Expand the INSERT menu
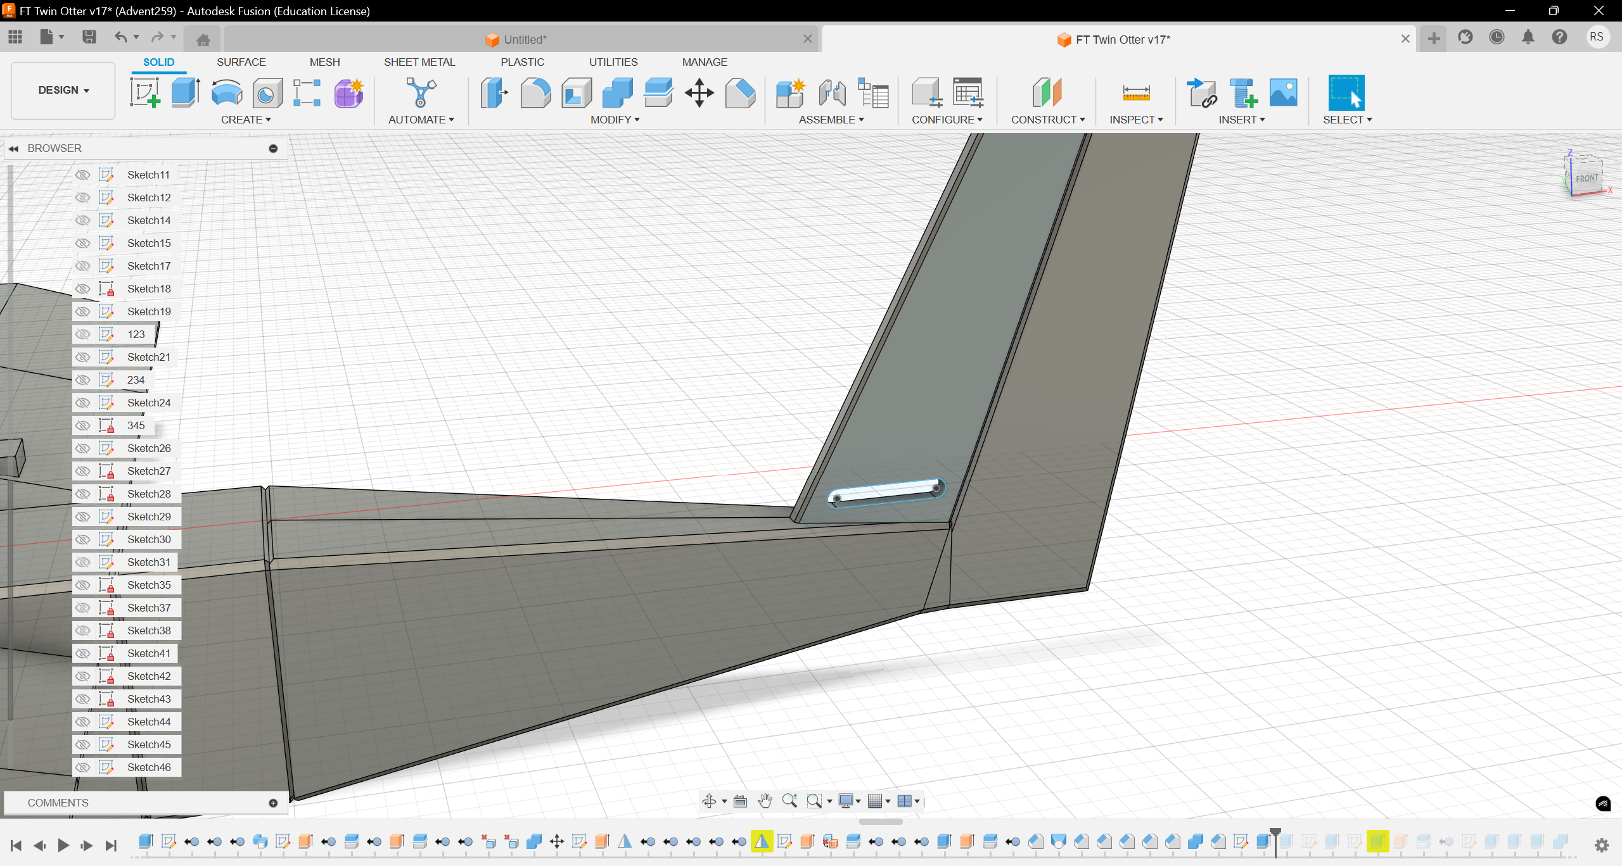The image size is (1622, 866). (1242, 120)
